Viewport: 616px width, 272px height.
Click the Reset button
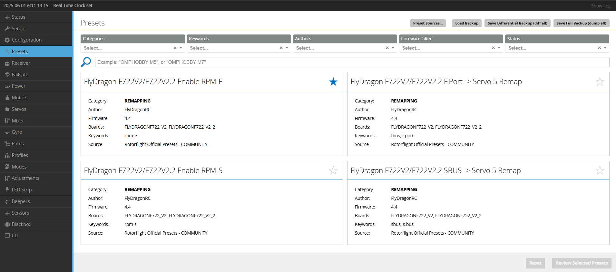point(535,263)
